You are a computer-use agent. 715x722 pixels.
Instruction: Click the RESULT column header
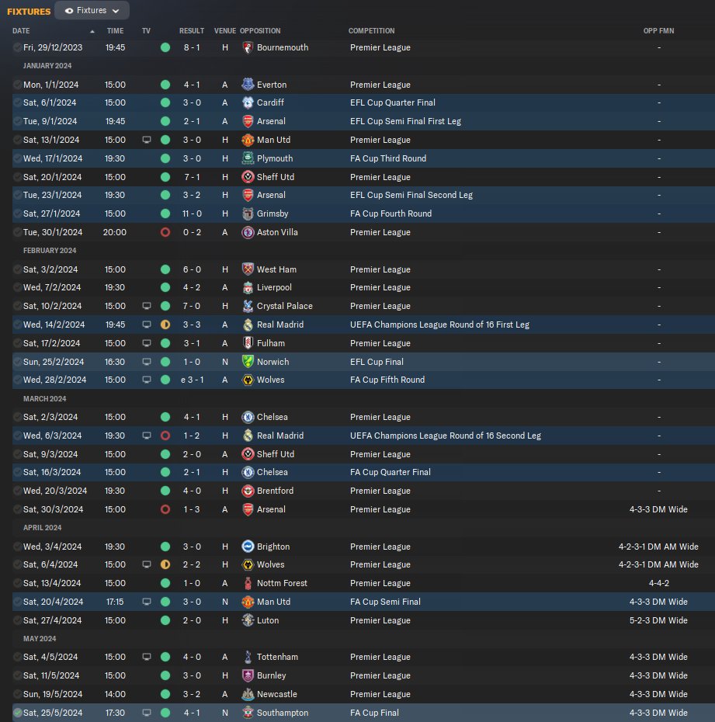(x=192, y=31)
